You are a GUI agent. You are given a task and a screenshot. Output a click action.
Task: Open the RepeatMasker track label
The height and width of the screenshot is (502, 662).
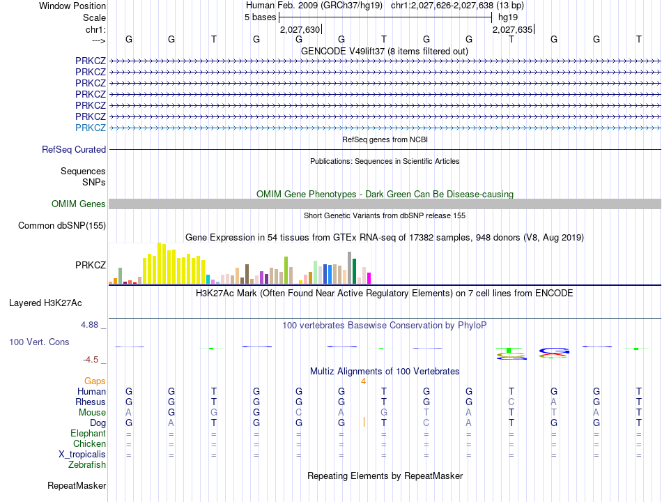[x=77, y=486]
